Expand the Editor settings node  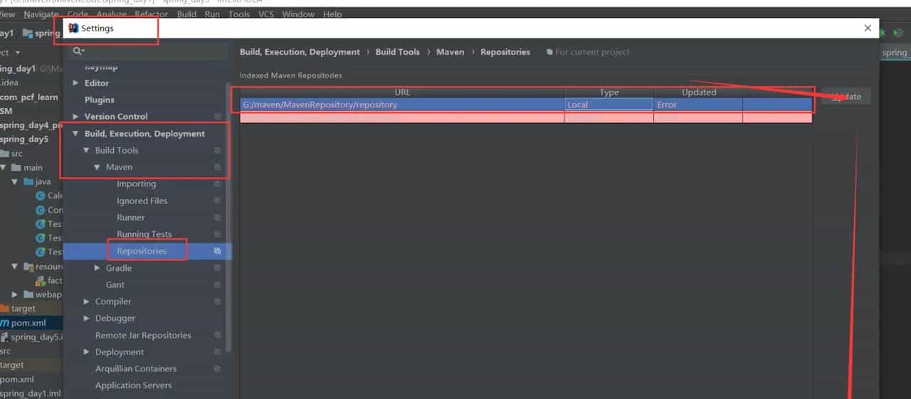coord(76,83)
